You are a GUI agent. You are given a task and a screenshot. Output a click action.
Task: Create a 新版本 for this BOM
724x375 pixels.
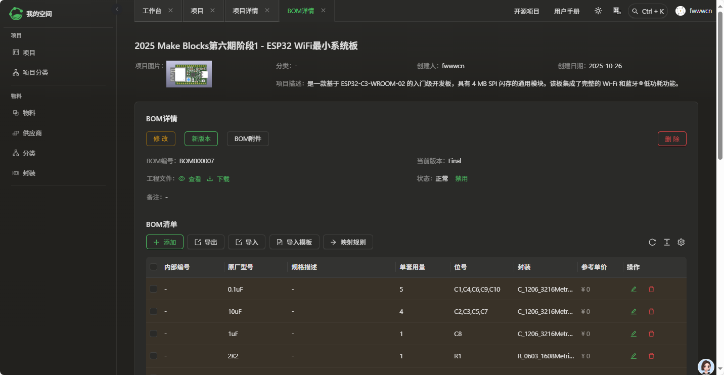(x=201, y=138)
